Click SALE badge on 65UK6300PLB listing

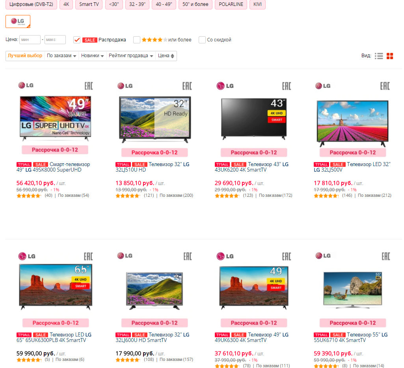click(x=41, y=335)
